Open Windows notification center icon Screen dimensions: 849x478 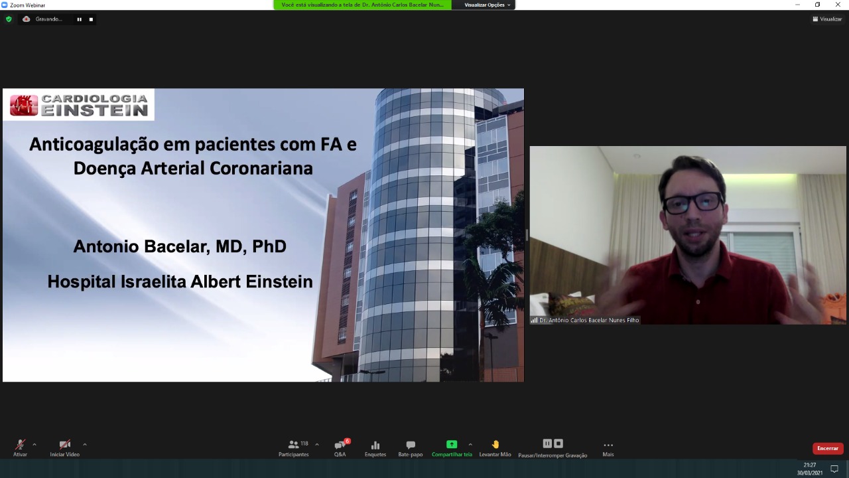834,469
